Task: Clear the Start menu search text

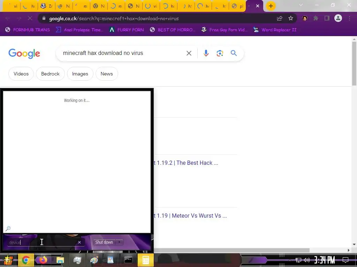Action: point(79,242)
